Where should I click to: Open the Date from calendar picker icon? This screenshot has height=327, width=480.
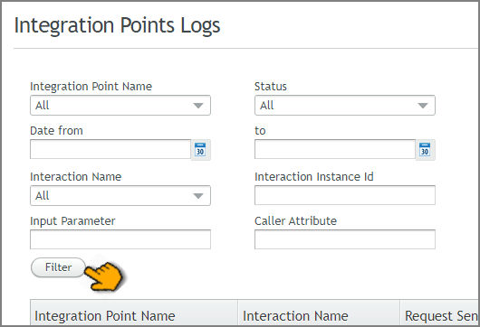(x=200, y=150)
